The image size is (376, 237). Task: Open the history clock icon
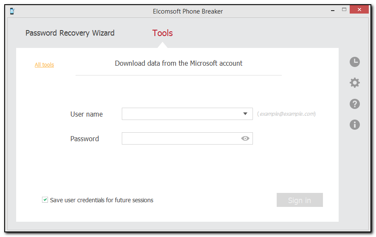(x=354, y=62)
